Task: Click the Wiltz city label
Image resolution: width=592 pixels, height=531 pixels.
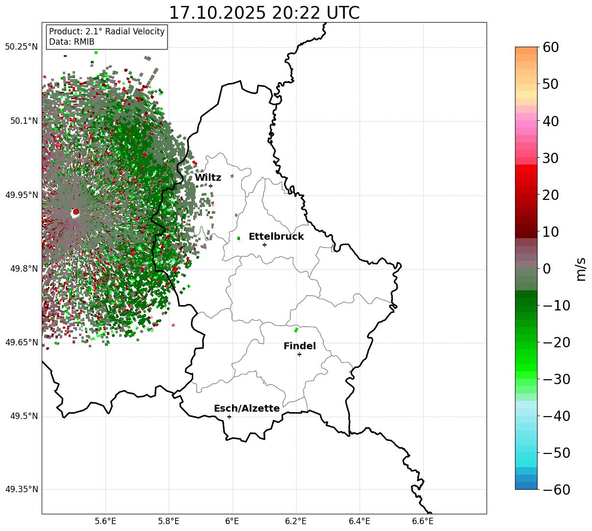Action: [x=208, y=178]
